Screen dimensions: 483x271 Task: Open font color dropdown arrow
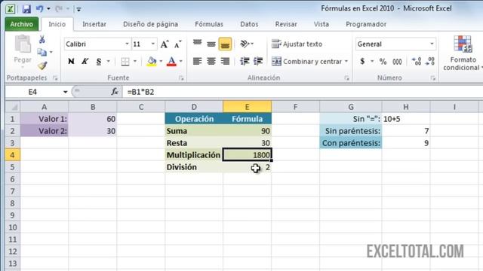pos(181,62)
